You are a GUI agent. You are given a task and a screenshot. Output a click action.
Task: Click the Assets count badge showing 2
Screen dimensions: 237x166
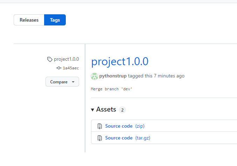122,110
